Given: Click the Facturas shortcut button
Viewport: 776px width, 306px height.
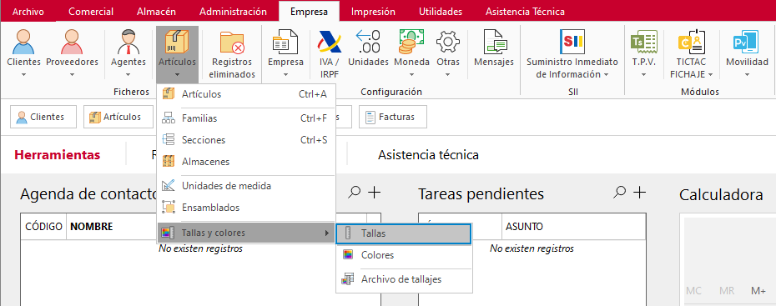Looking at the screenshot, I should [x=393, y=118].
